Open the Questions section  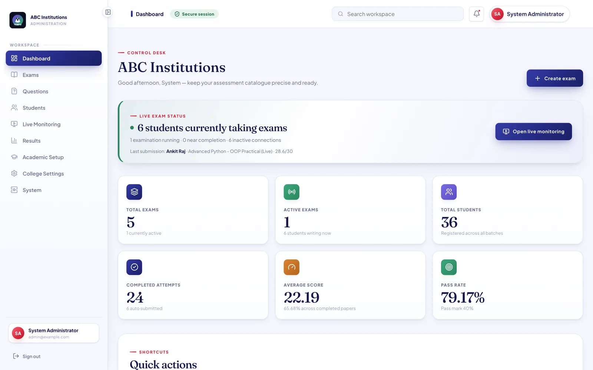click(54, 91)
